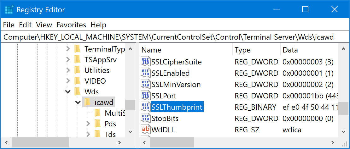
Task: Click the WdDLL string value icon
Action: coord(145,130)
